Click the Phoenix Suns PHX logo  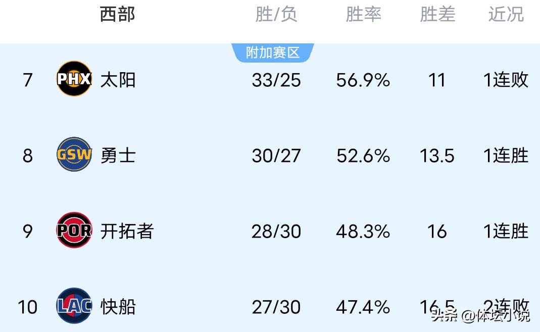tap(74, 79)
